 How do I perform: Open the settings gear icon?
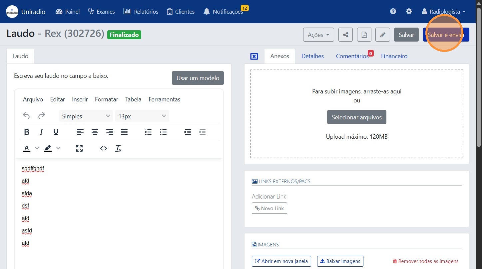[x=409, y=12]
